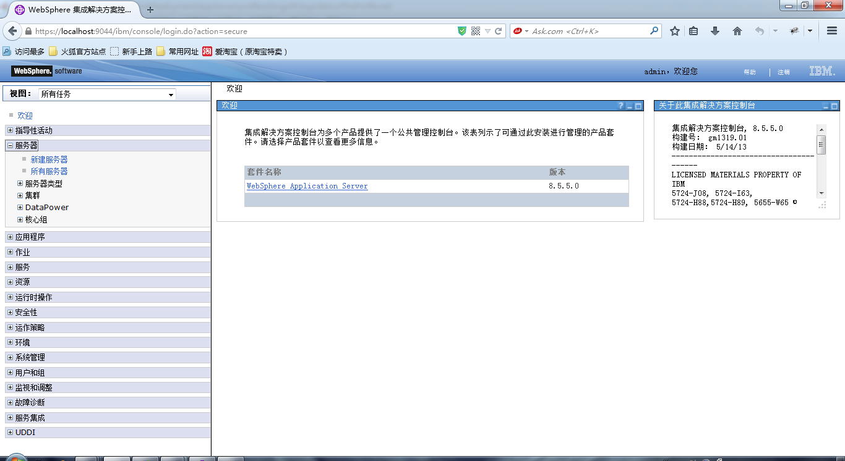Viewport: 845px width, 461px height.
Task: Expand 集群 subtree
Action: coord(20,195)
